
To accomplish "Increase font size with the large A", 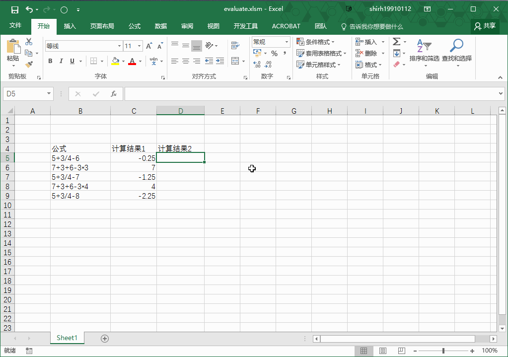I will tap(148, 46).
